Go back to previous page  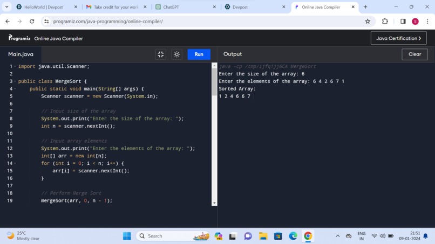point(8,22)
